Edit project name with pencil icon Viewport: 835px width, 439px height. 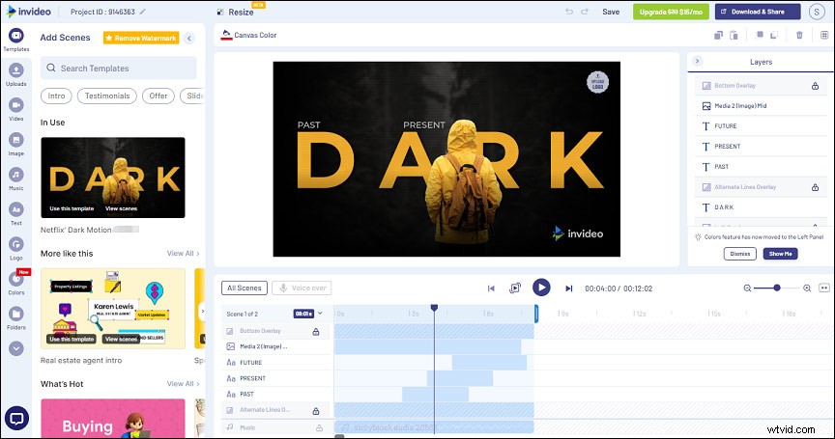(143, 12)
